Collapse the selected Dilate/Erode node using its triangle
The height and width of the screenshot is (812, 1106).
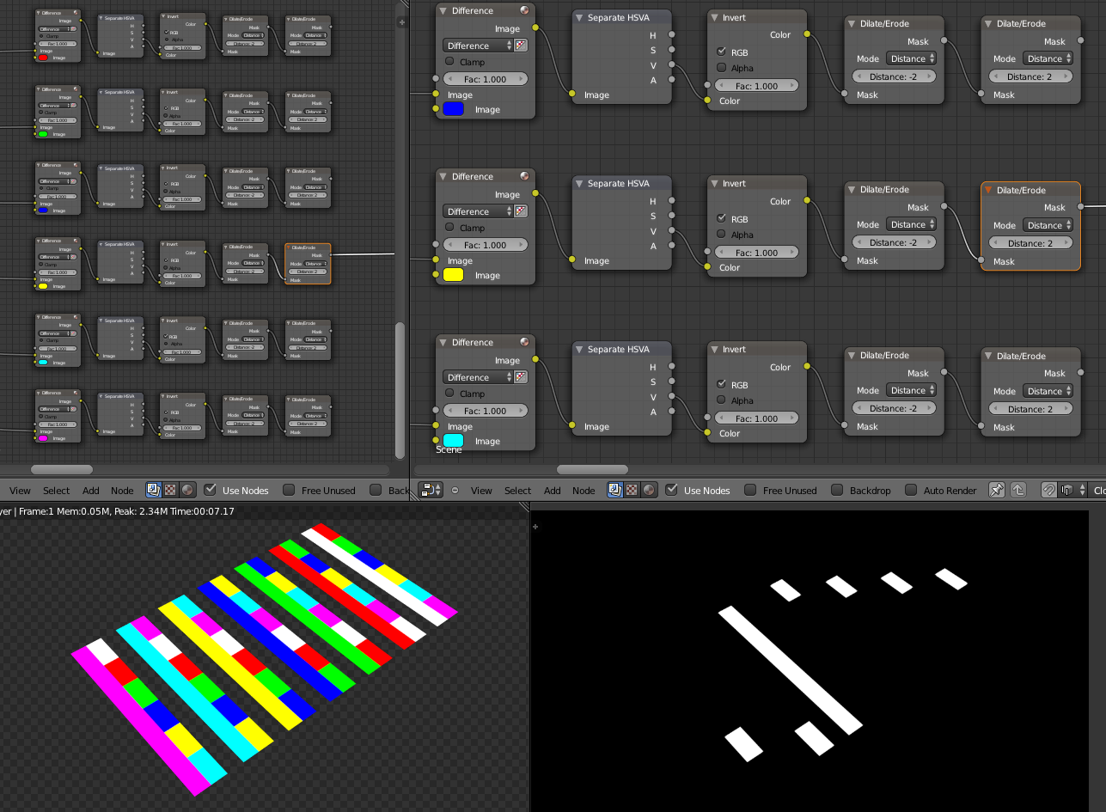click(x=988, y=190)
